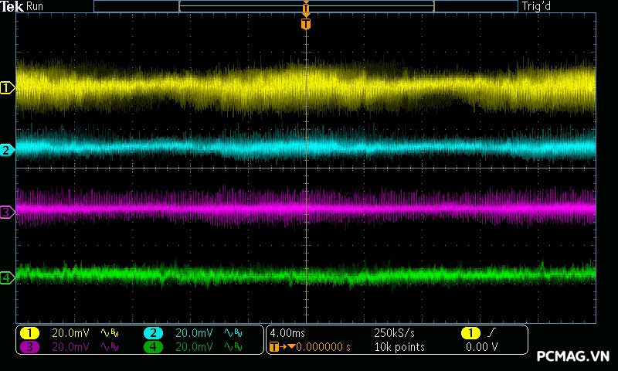
Task: Click the Tek logo
Action: (x=12, y=6)
